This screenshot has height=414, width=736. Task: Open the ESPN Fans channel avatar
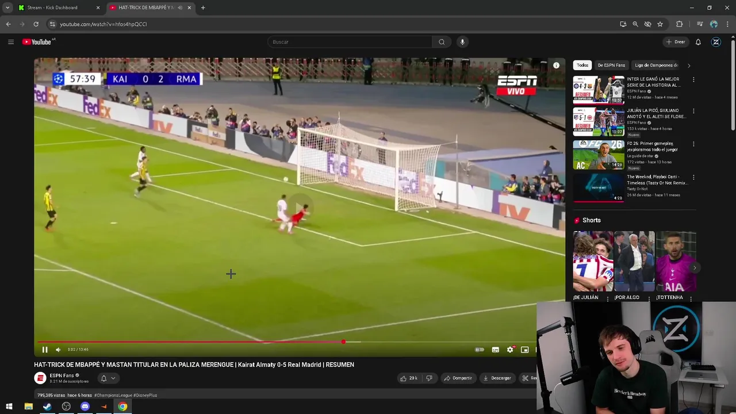(40, 378)
